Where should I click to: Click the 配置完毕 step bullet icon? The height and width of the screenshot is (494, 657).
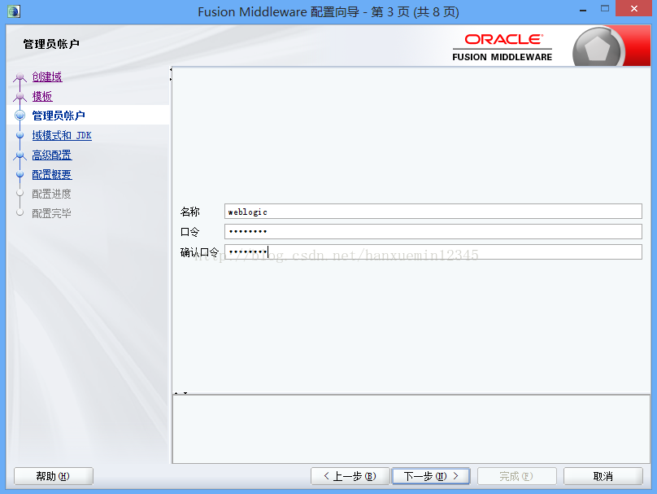20,212
